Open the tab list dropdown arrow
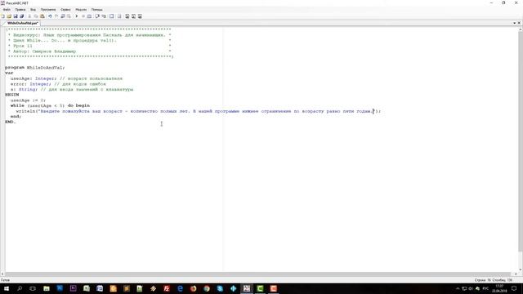523x294 pixels. coord(514,23)
